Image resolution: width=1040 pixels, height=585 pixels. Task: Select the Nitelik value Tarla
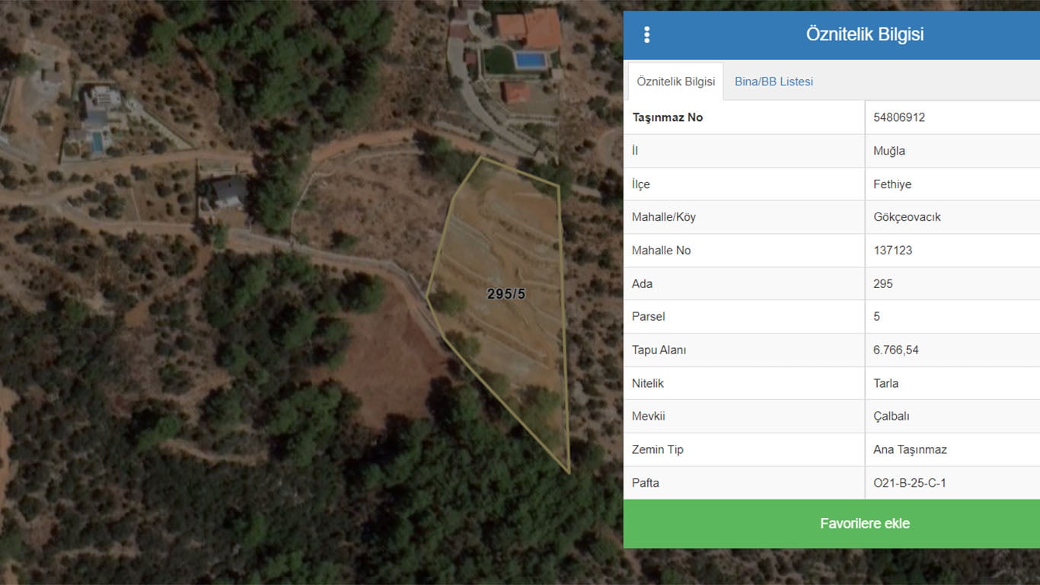885,383
